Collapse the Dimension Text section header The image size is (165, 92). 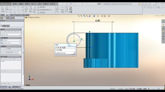[11, 56]
